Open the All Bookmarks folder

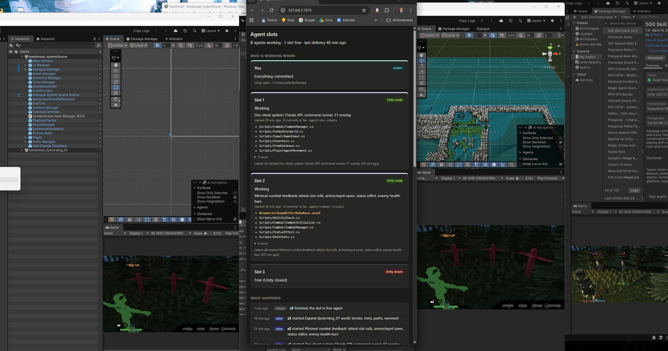coord(400,20)
